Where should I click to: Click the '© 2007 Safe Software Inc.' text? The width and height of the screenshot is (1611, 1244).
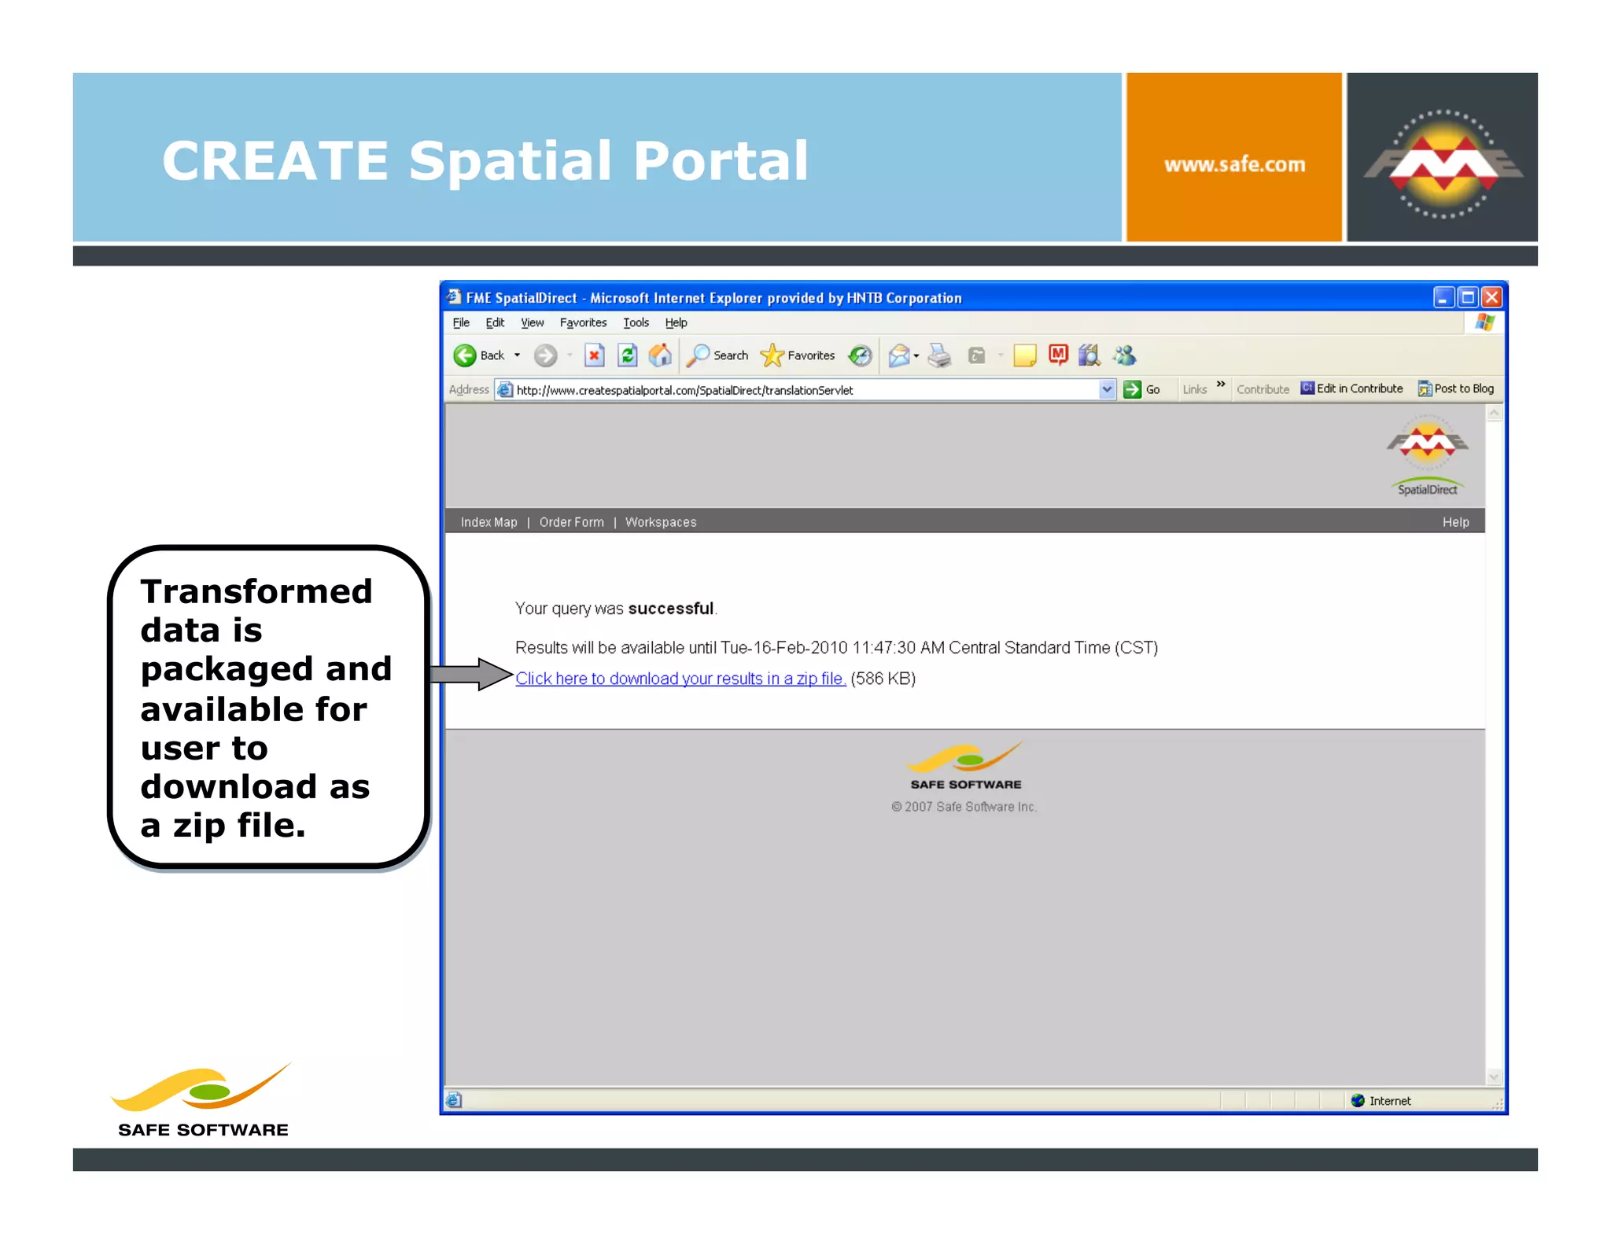tap(964, 807)
